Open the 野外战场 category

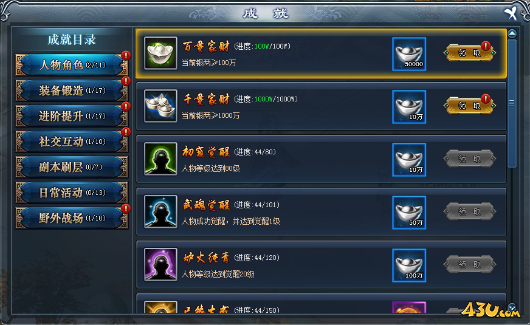point(72,218)
